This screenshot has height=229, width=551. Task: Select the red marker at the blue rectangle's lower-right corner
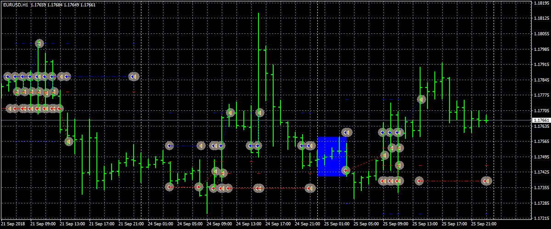pos(346,170)
